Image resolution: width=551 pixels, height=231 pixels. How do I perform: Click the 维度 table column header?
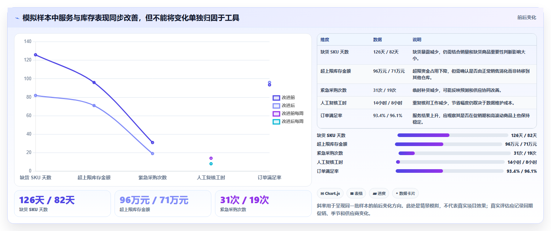tap(325, 40)
